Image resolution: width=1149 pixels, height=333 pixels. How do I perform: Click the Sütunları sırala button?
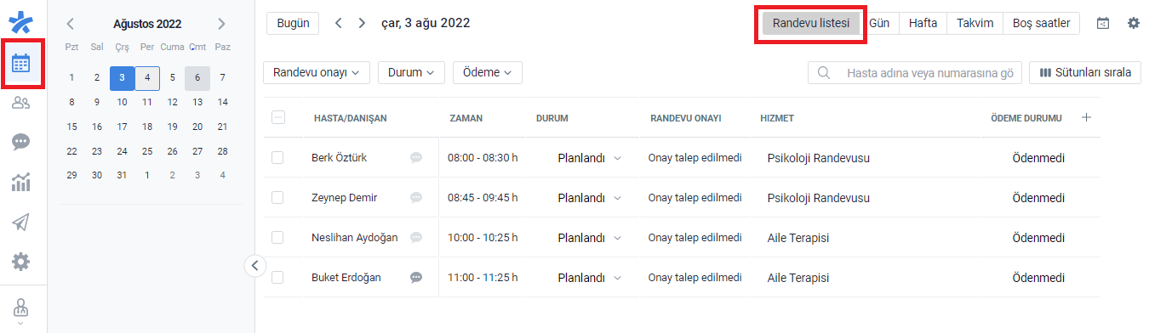pos(1085,72)
